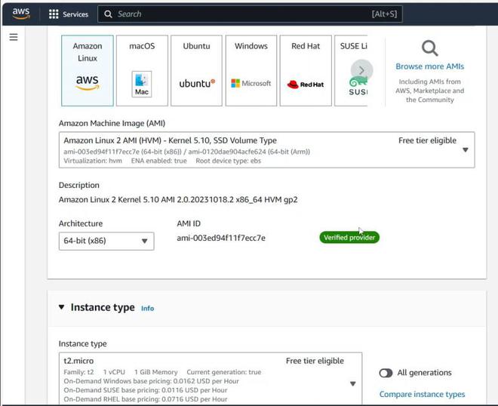Click the instance type dropdown arrow
Image resolution: width=498 pixels, height=406 pixels.
(x=352, y=384)
